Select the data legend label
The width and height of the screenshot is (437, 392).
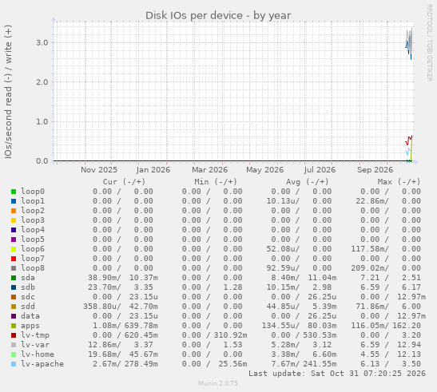30,316
